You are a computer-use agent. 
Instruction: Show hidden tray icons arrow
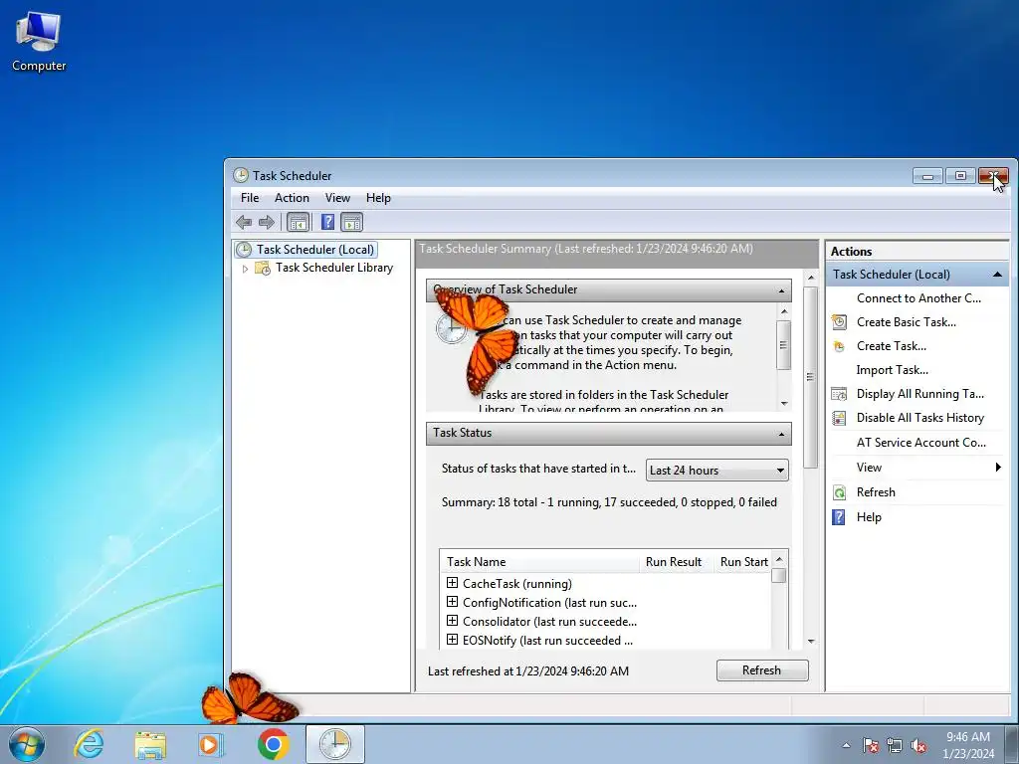[x=846, y=745]
